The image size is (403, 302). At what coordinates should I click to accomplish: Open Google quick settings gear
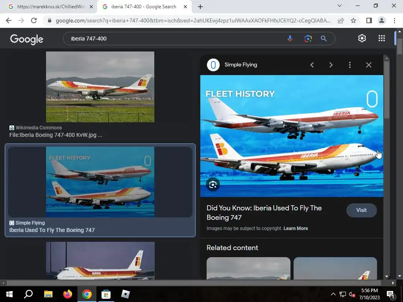pyautogui.click(x=362, y=38)
